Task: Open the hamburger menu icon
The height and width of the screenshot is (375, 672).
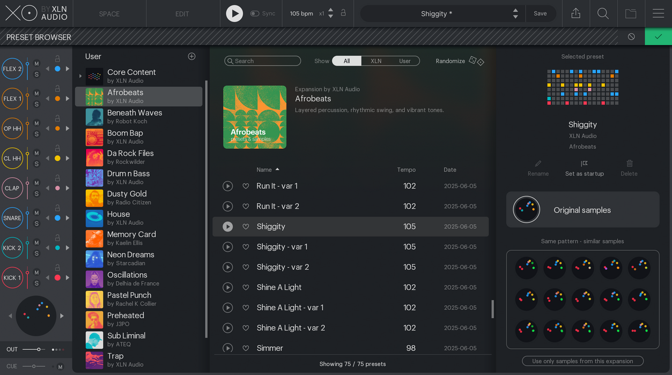Action: tap(658, 13)
